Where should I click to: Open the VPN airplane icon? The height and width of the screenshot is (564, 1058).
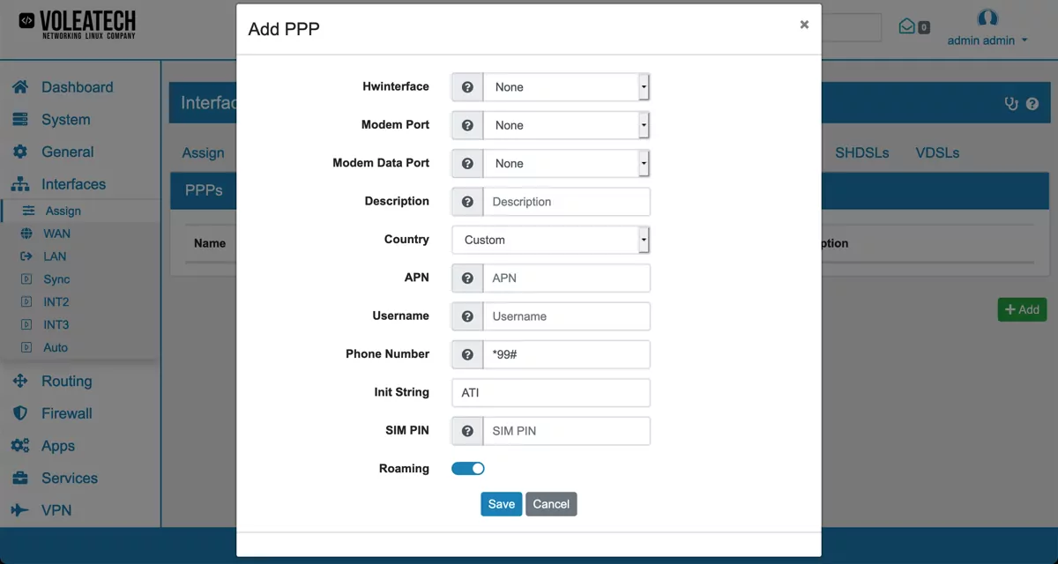(x=22, y=509)
